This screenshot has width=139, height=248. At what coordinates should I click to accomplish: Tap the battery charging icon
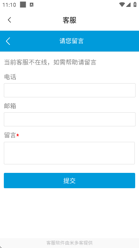click(135, 5)
